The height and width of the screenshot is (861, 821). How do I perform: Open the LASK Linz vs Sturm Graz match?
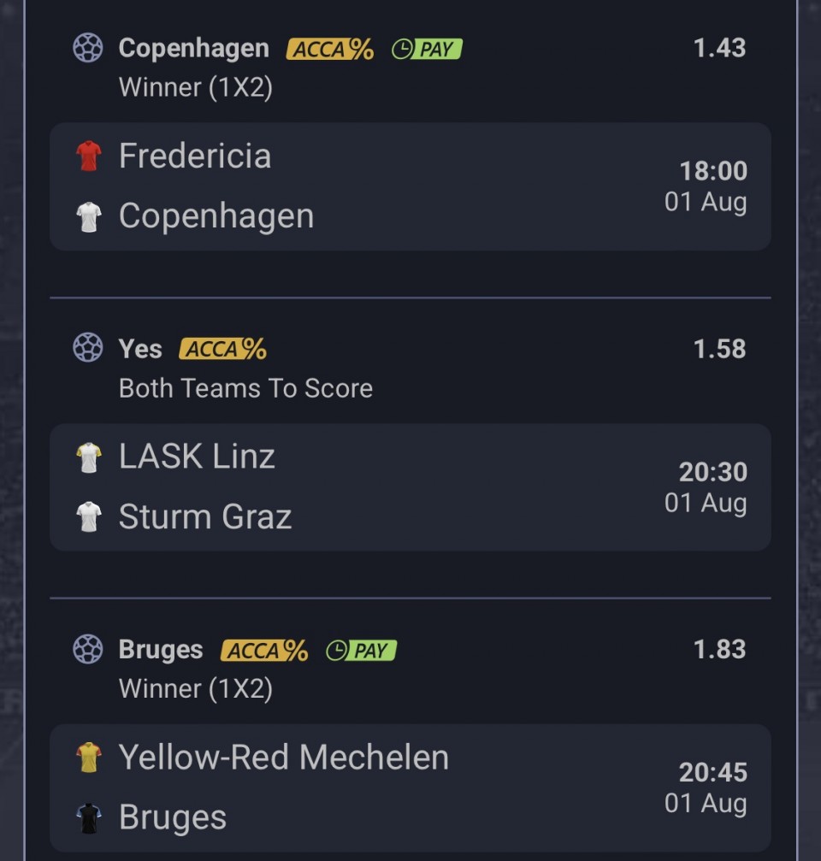(410, 487)
